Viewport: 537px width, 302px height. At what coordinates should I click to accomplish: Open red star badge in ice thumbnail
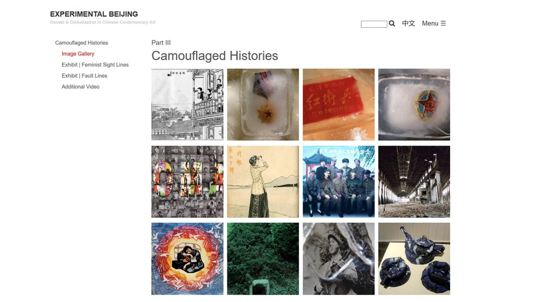[x=414, y=104]
